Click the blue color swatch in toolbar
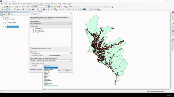 [84, 9]
